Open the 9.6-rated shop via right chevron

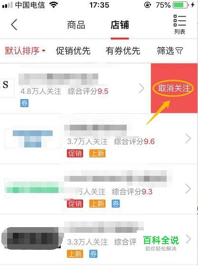[x=188, y=138]
